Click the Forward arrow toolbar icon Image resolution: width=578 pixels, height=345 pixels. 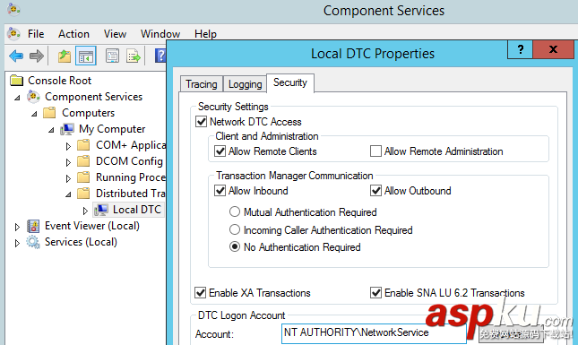click(37, 56)
